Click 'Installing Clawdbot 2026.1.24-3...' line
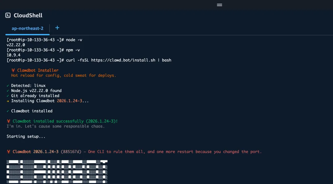 tap(47, 101)
